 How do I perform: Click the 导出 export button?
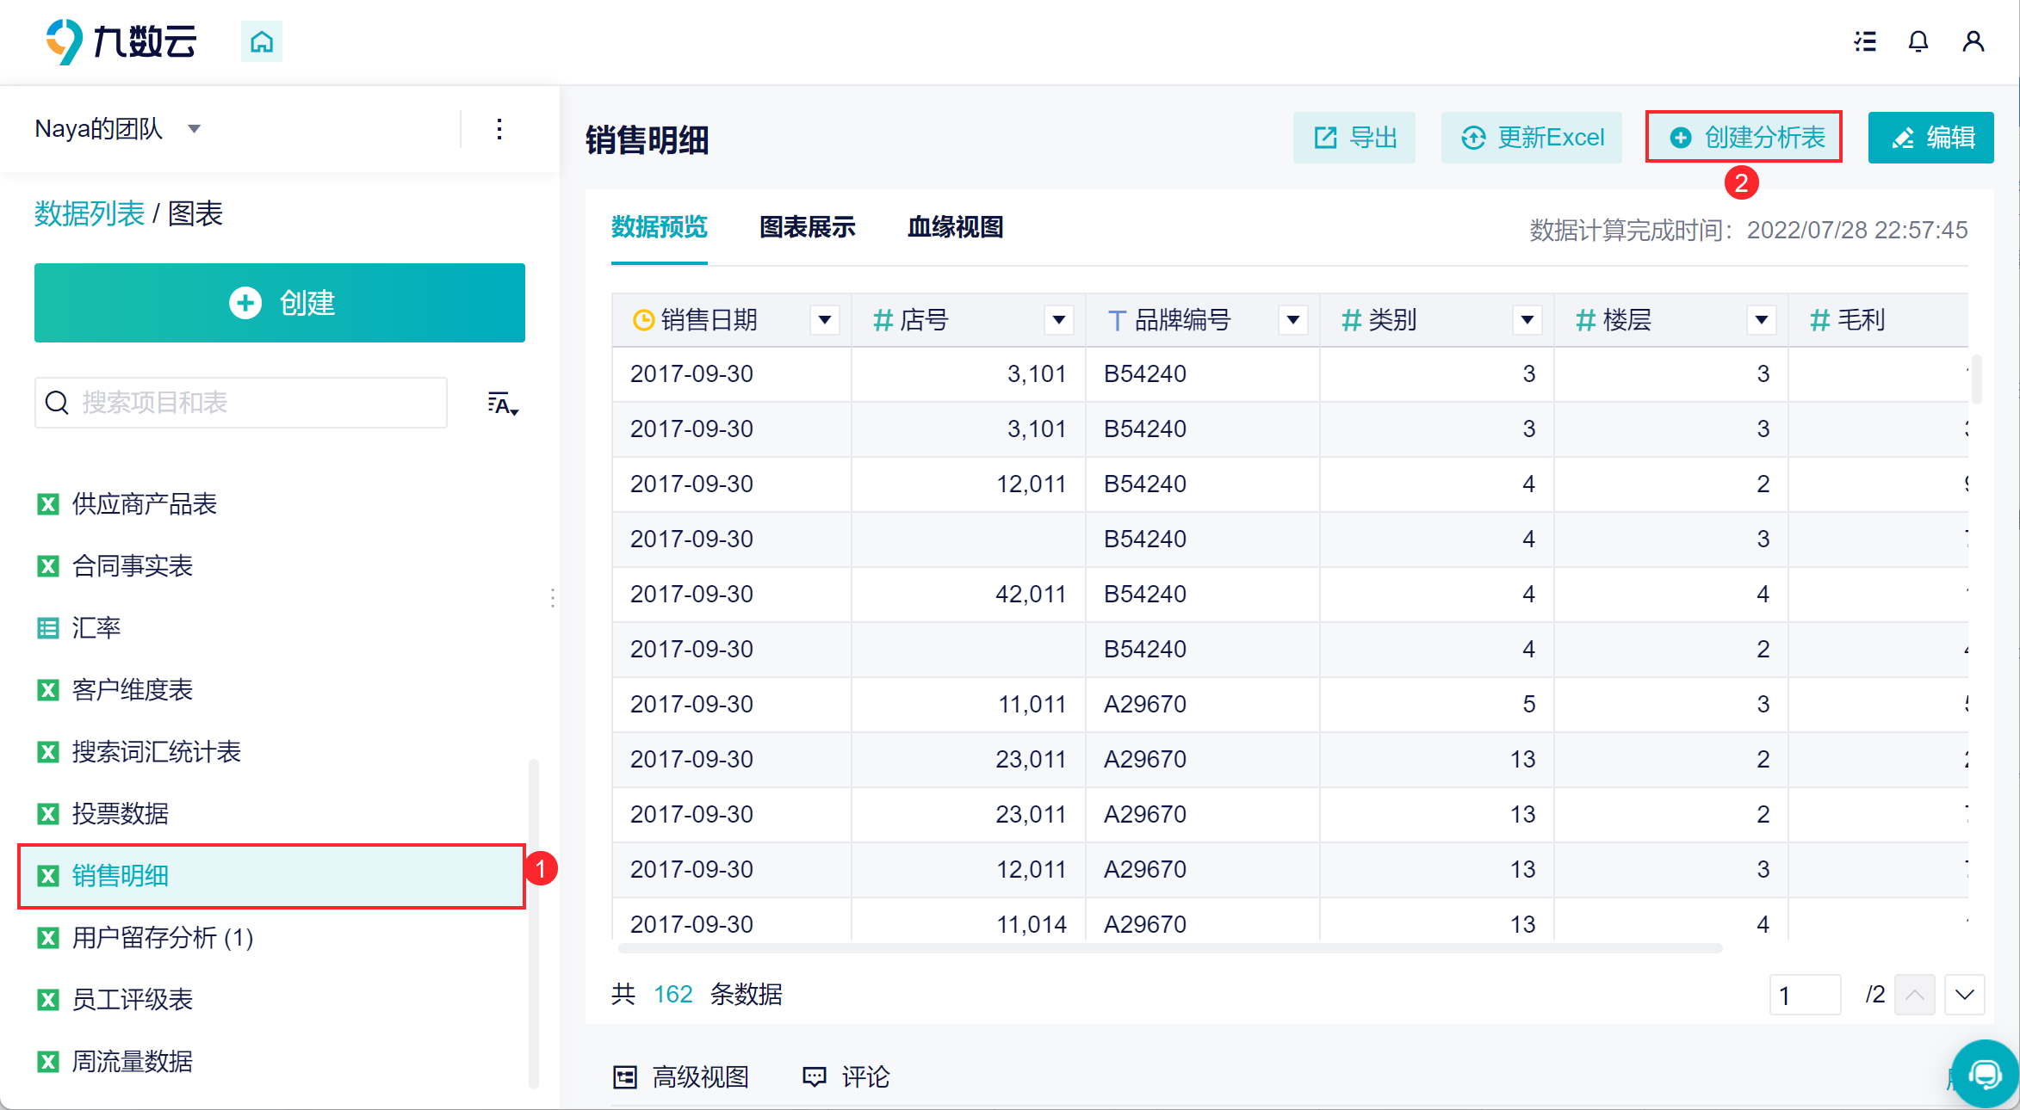1354,138
